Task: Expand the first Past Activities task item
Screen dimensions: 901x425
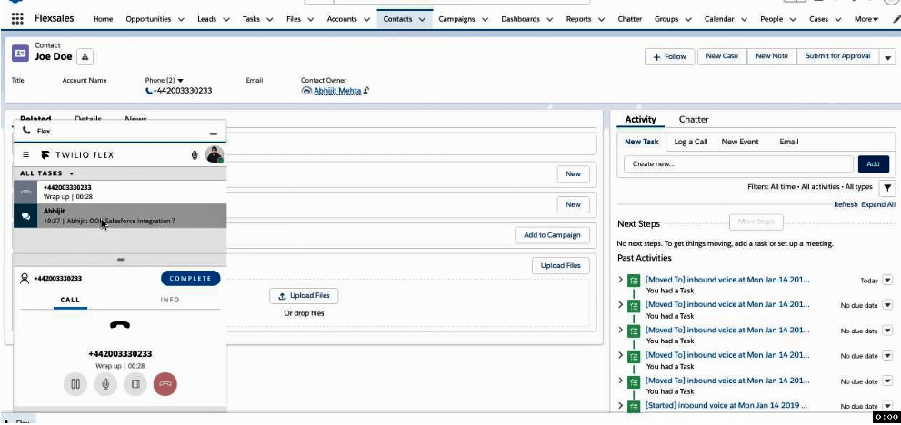Action: pos(621,280)
